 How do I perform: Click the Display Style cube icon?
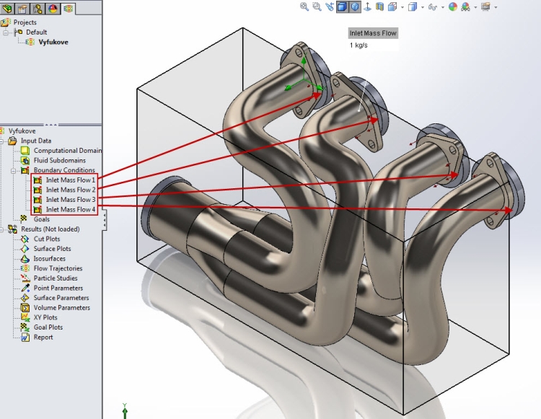413,6
